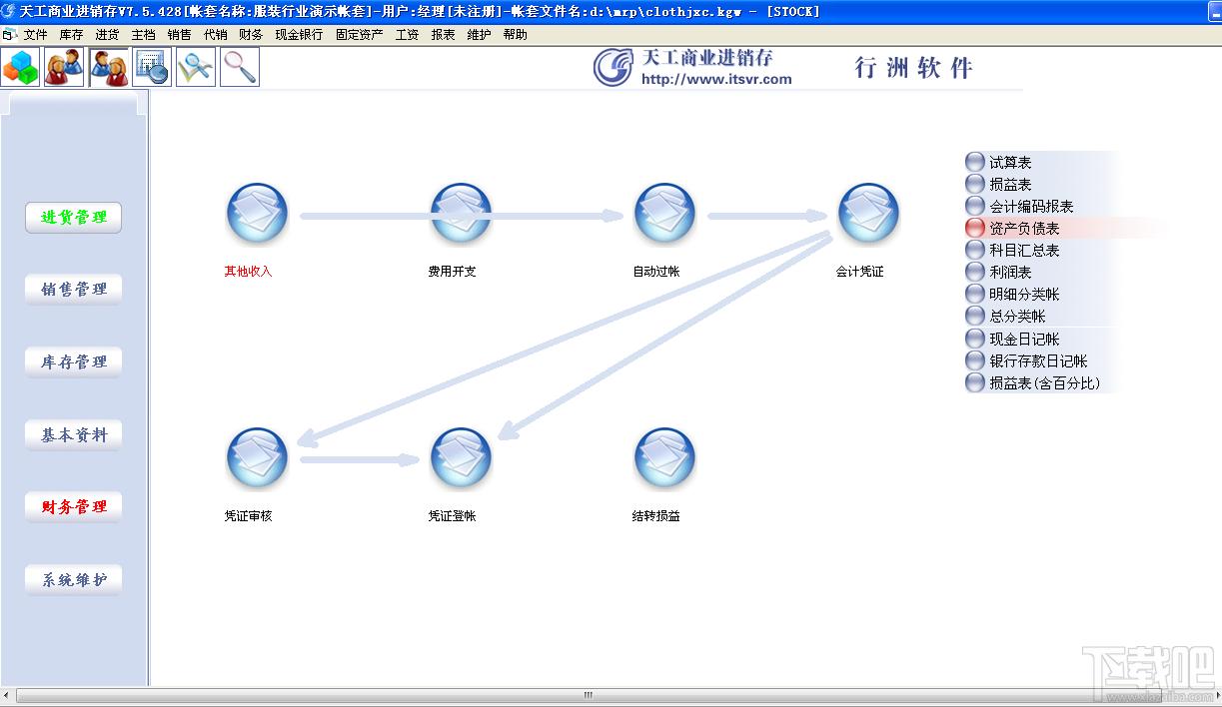
Task: Open the 资产负债表 report label
Action: [x=1024, y=228]
